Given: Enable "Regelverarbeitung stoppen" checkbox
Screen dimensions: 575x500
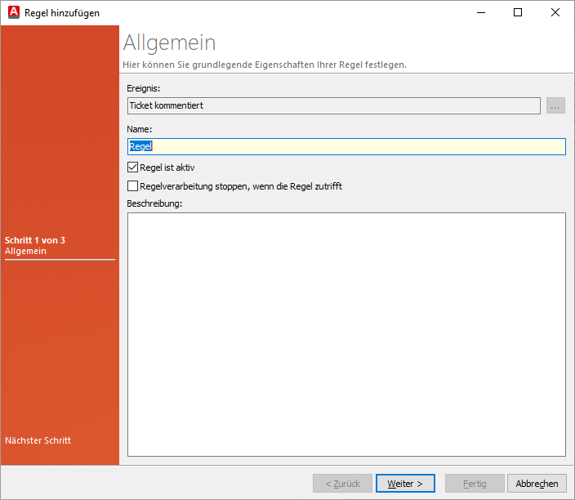Looking at the screenshot, I should 133,186.
